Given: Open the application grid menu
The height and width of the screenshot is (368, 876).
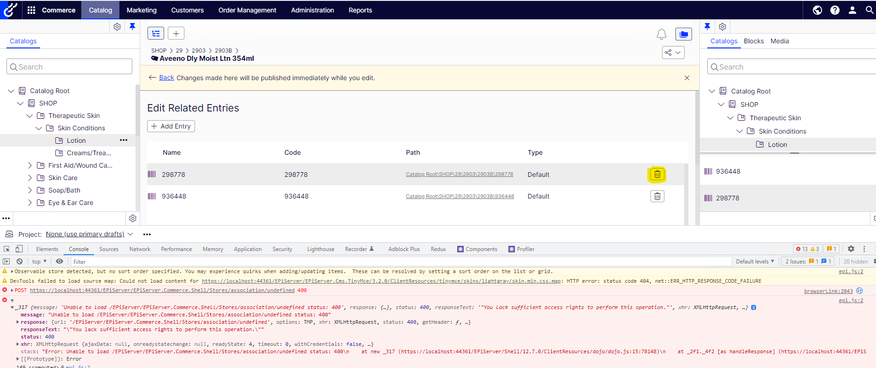Looking at the screenshot, I should point(31,10).
